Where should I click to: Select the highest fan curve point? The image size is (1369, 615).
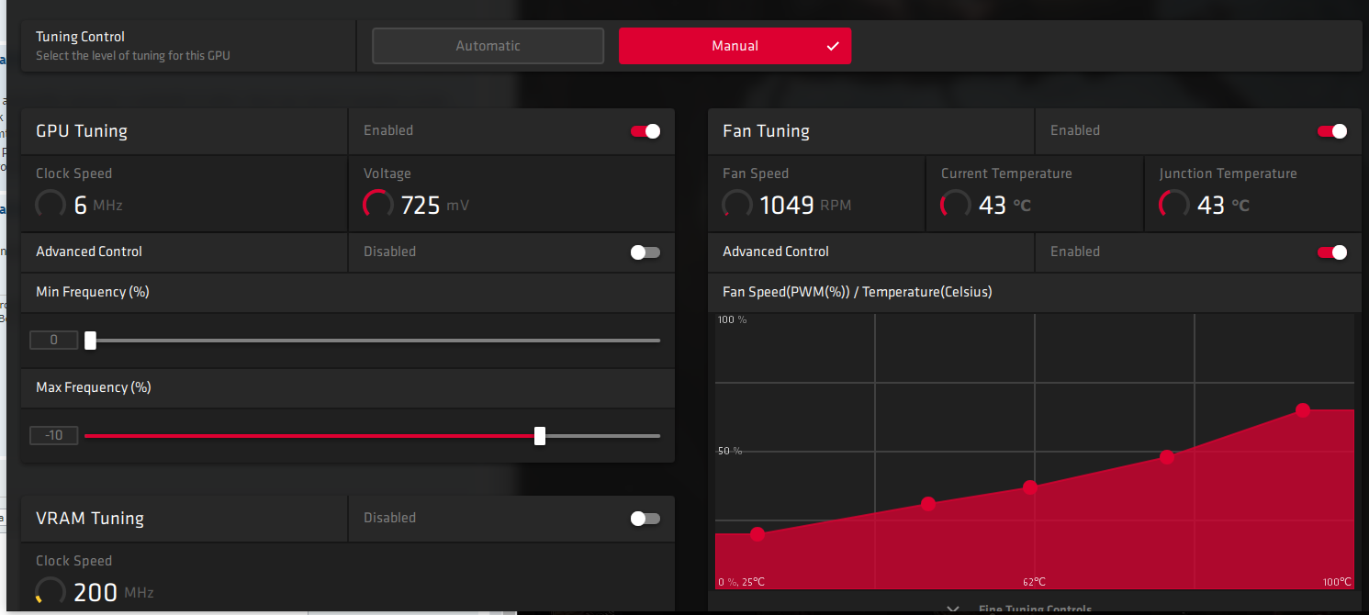[1302, 410]
